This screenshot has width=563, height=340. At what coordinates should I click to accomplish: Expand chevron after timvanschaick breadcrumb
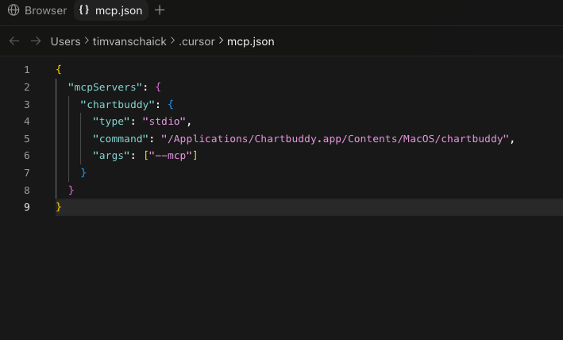click(172, 41)
